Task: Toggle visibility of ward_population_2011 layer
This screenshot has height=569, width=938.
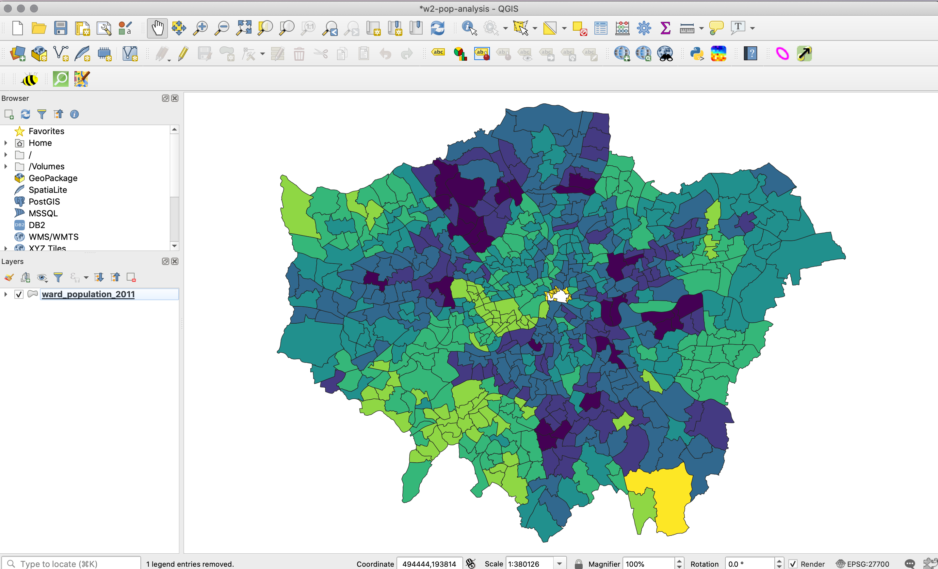Action: tap(19, 294)
